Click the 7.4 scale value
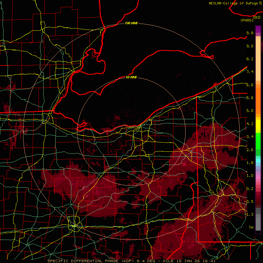 (250, 72)
